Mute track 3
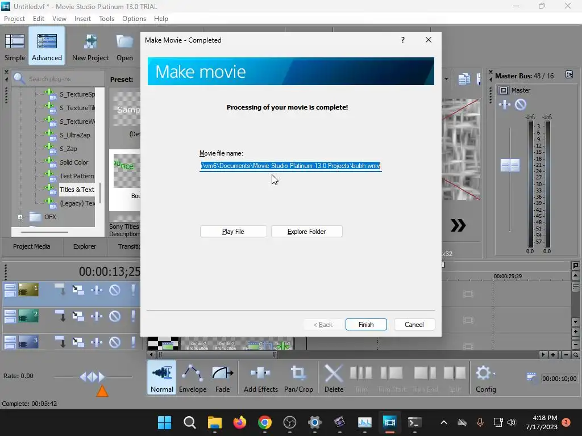Viewport: 582px width, 436px height. pyautogui.click(x=115, y=342)
